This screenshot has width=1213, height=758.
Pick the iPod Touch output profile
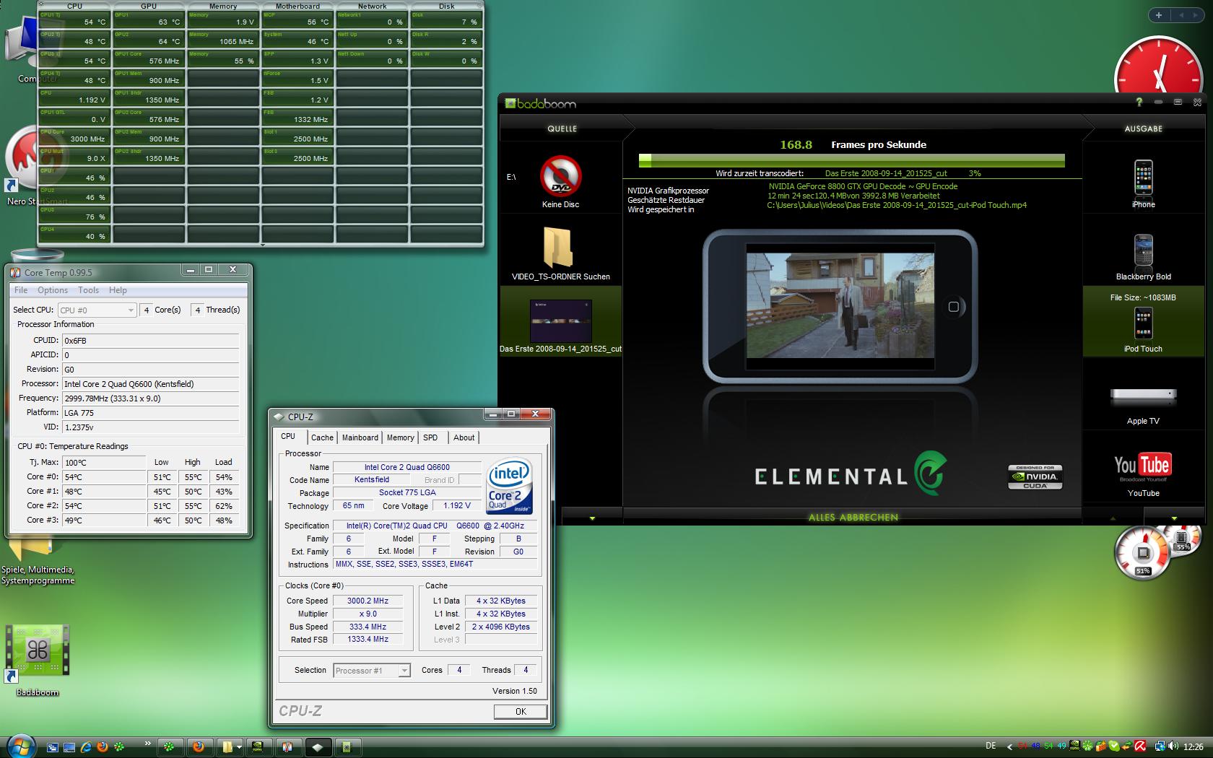[1143, 323]
